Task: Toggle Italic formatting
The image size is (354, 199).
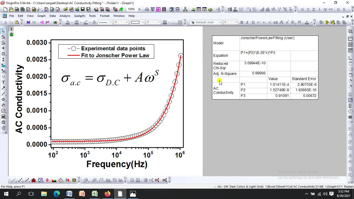Action: point(247,22)
